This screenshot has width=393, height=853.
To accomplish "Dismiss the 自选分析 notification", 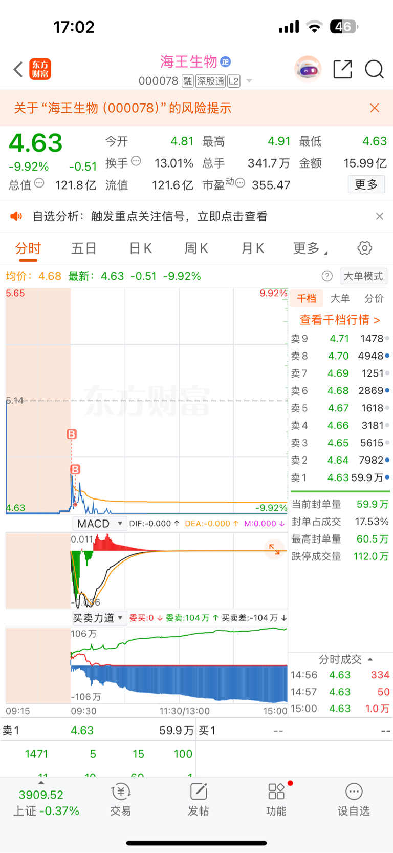I will (x=380, y=216).
